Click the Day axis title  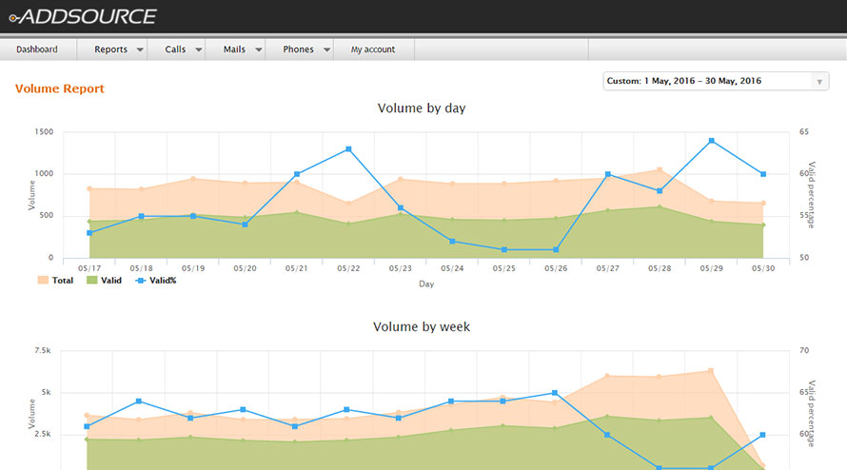pos(426,284)
